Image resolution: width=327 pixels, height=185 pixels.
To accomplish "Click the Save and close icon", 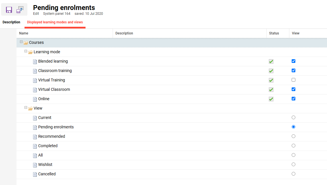I will click(20, 10).
